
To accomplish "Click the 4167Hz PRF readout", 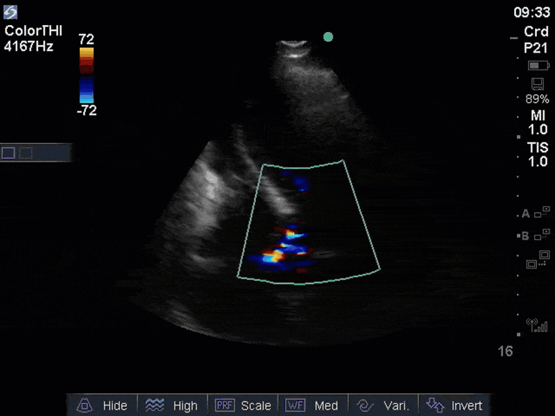I will pos(28,46).
